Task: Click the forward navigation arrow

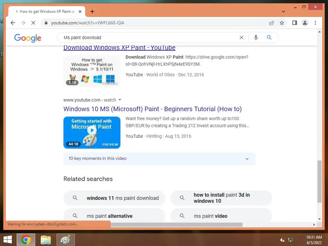Action: (x=23, y=23)
